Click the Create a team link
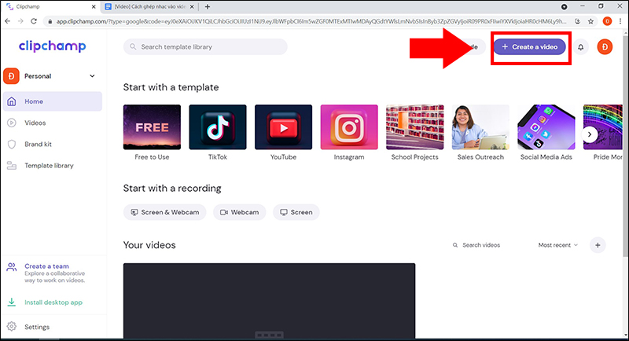 (x=46, y=266)
